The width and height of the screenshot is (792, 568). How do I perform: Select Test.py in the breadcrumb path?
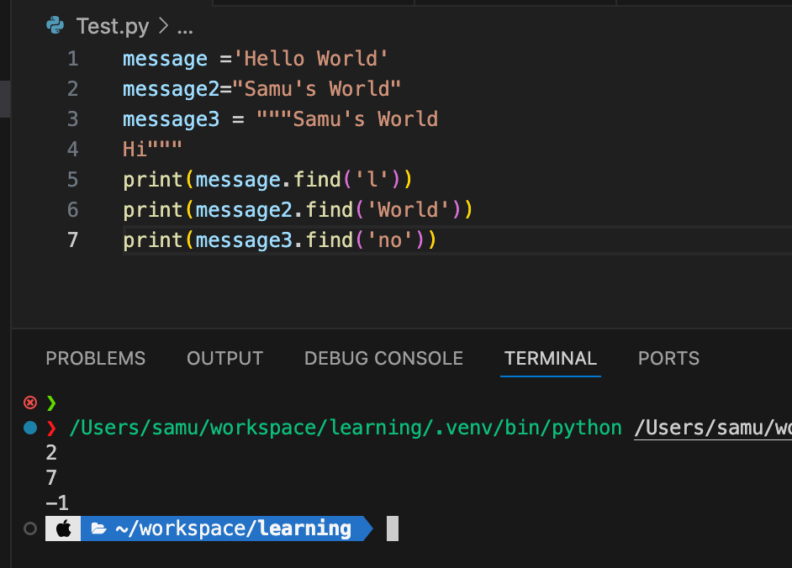tap(113, 26)
